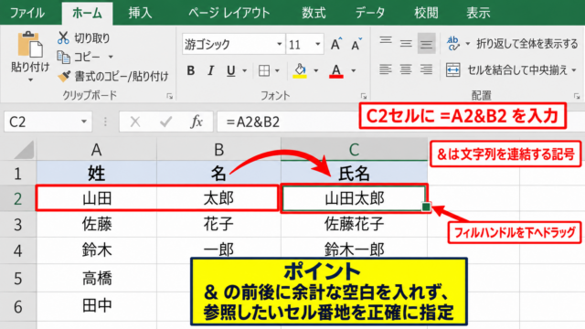Select cell containing 高橋

pyautogui.click(x=97, y=278)
